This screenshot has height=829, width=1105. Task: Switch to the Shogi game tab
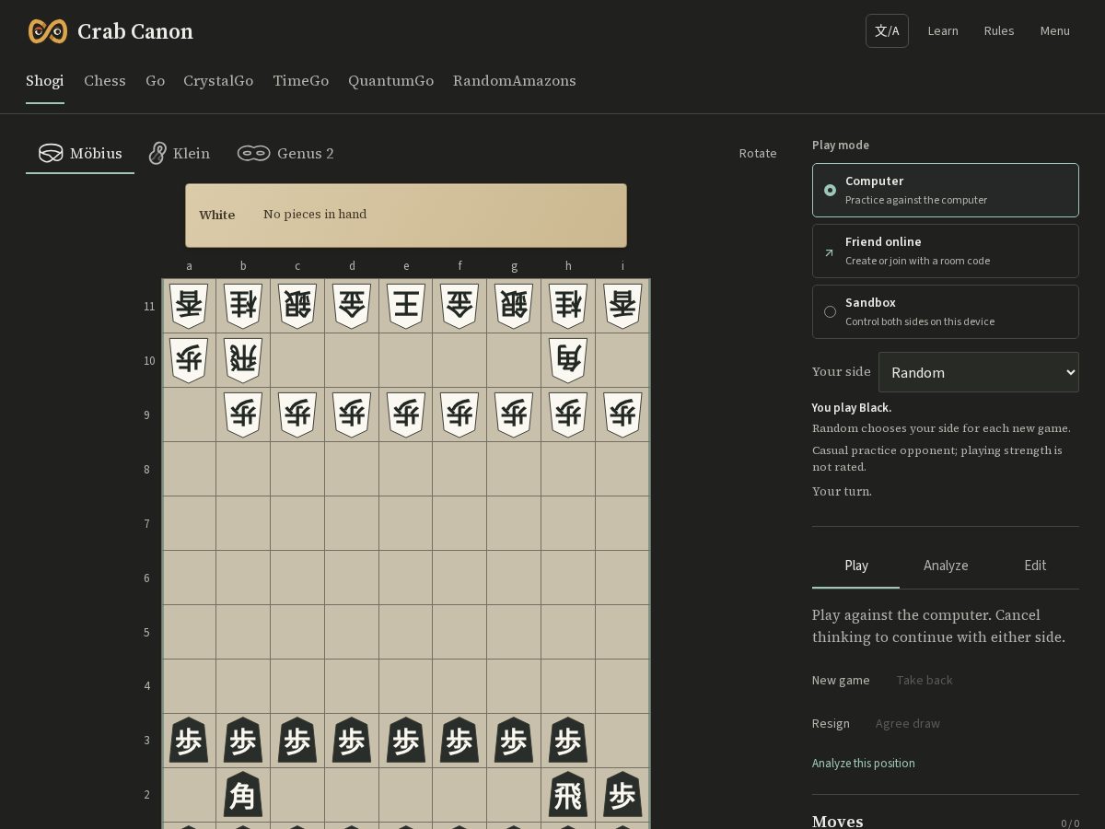pos(45,81)
